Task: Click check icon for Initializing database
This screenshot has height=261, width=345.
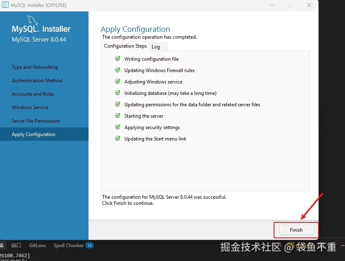Action: pyautogui.click(x=118, y=93)
